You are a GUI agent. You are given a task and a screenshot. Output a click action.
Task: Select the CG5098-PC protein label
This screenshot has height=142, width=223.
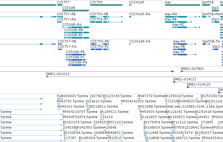[x=75, y=57]
